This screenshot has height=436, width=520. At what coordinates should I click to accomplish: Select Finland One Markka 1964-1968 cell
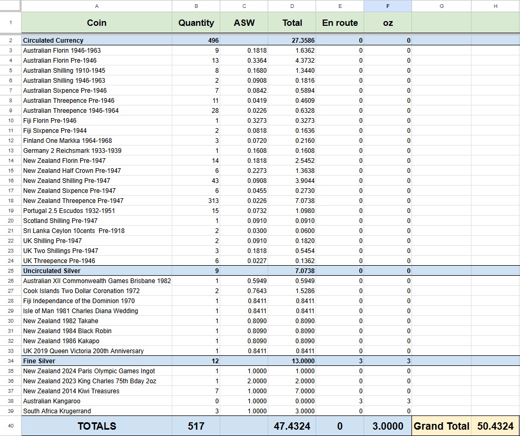point(96,141)
